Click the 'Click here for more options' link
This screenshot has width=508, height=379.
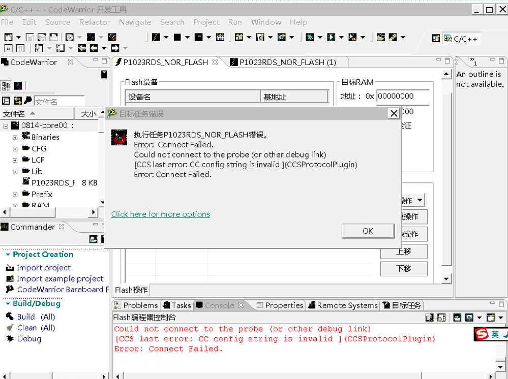160,214
